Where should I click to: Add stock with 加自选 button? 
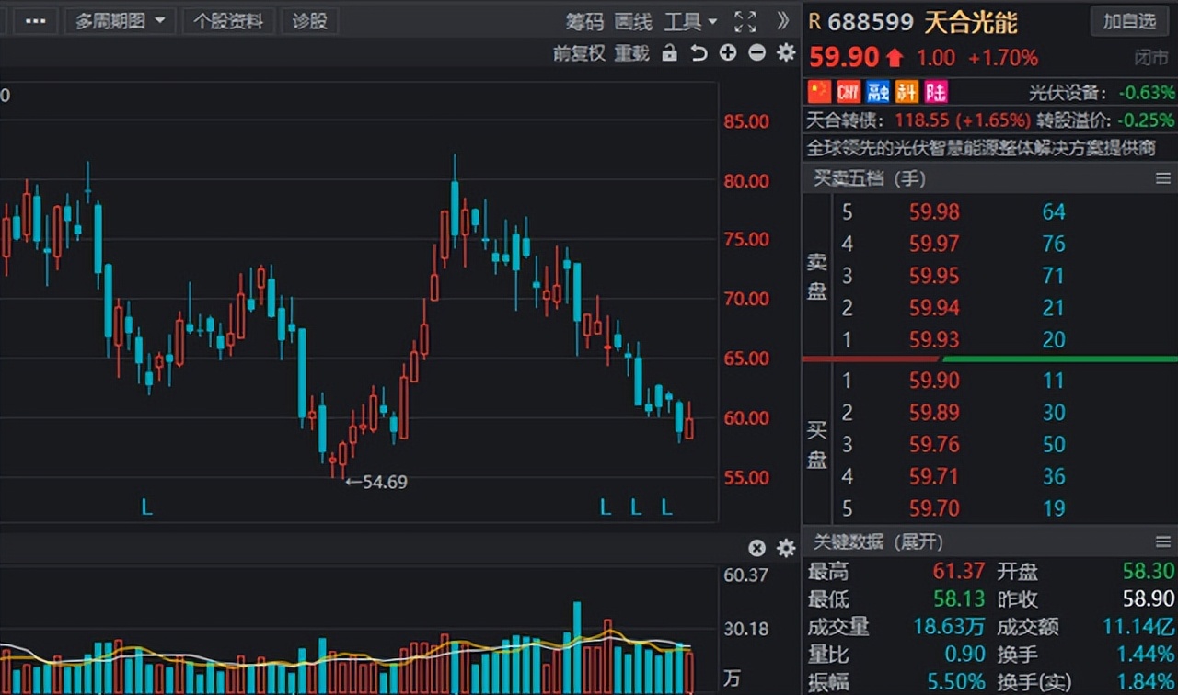click(x=1129, y=21)
